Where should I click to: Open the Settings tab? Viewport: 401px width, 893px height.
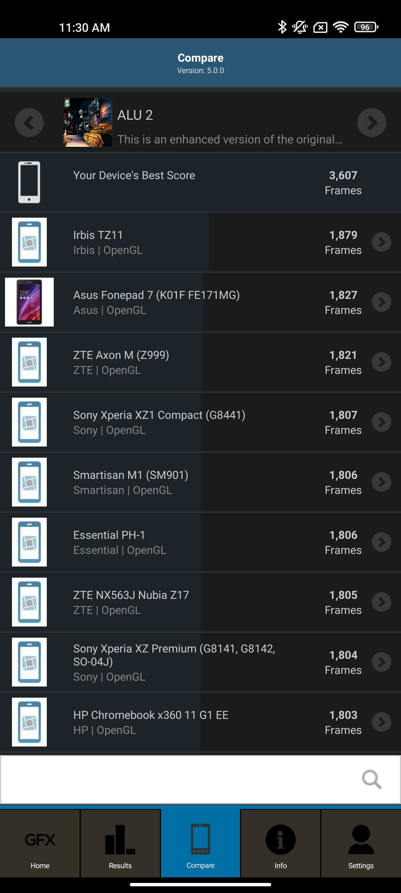click(361, 843)
